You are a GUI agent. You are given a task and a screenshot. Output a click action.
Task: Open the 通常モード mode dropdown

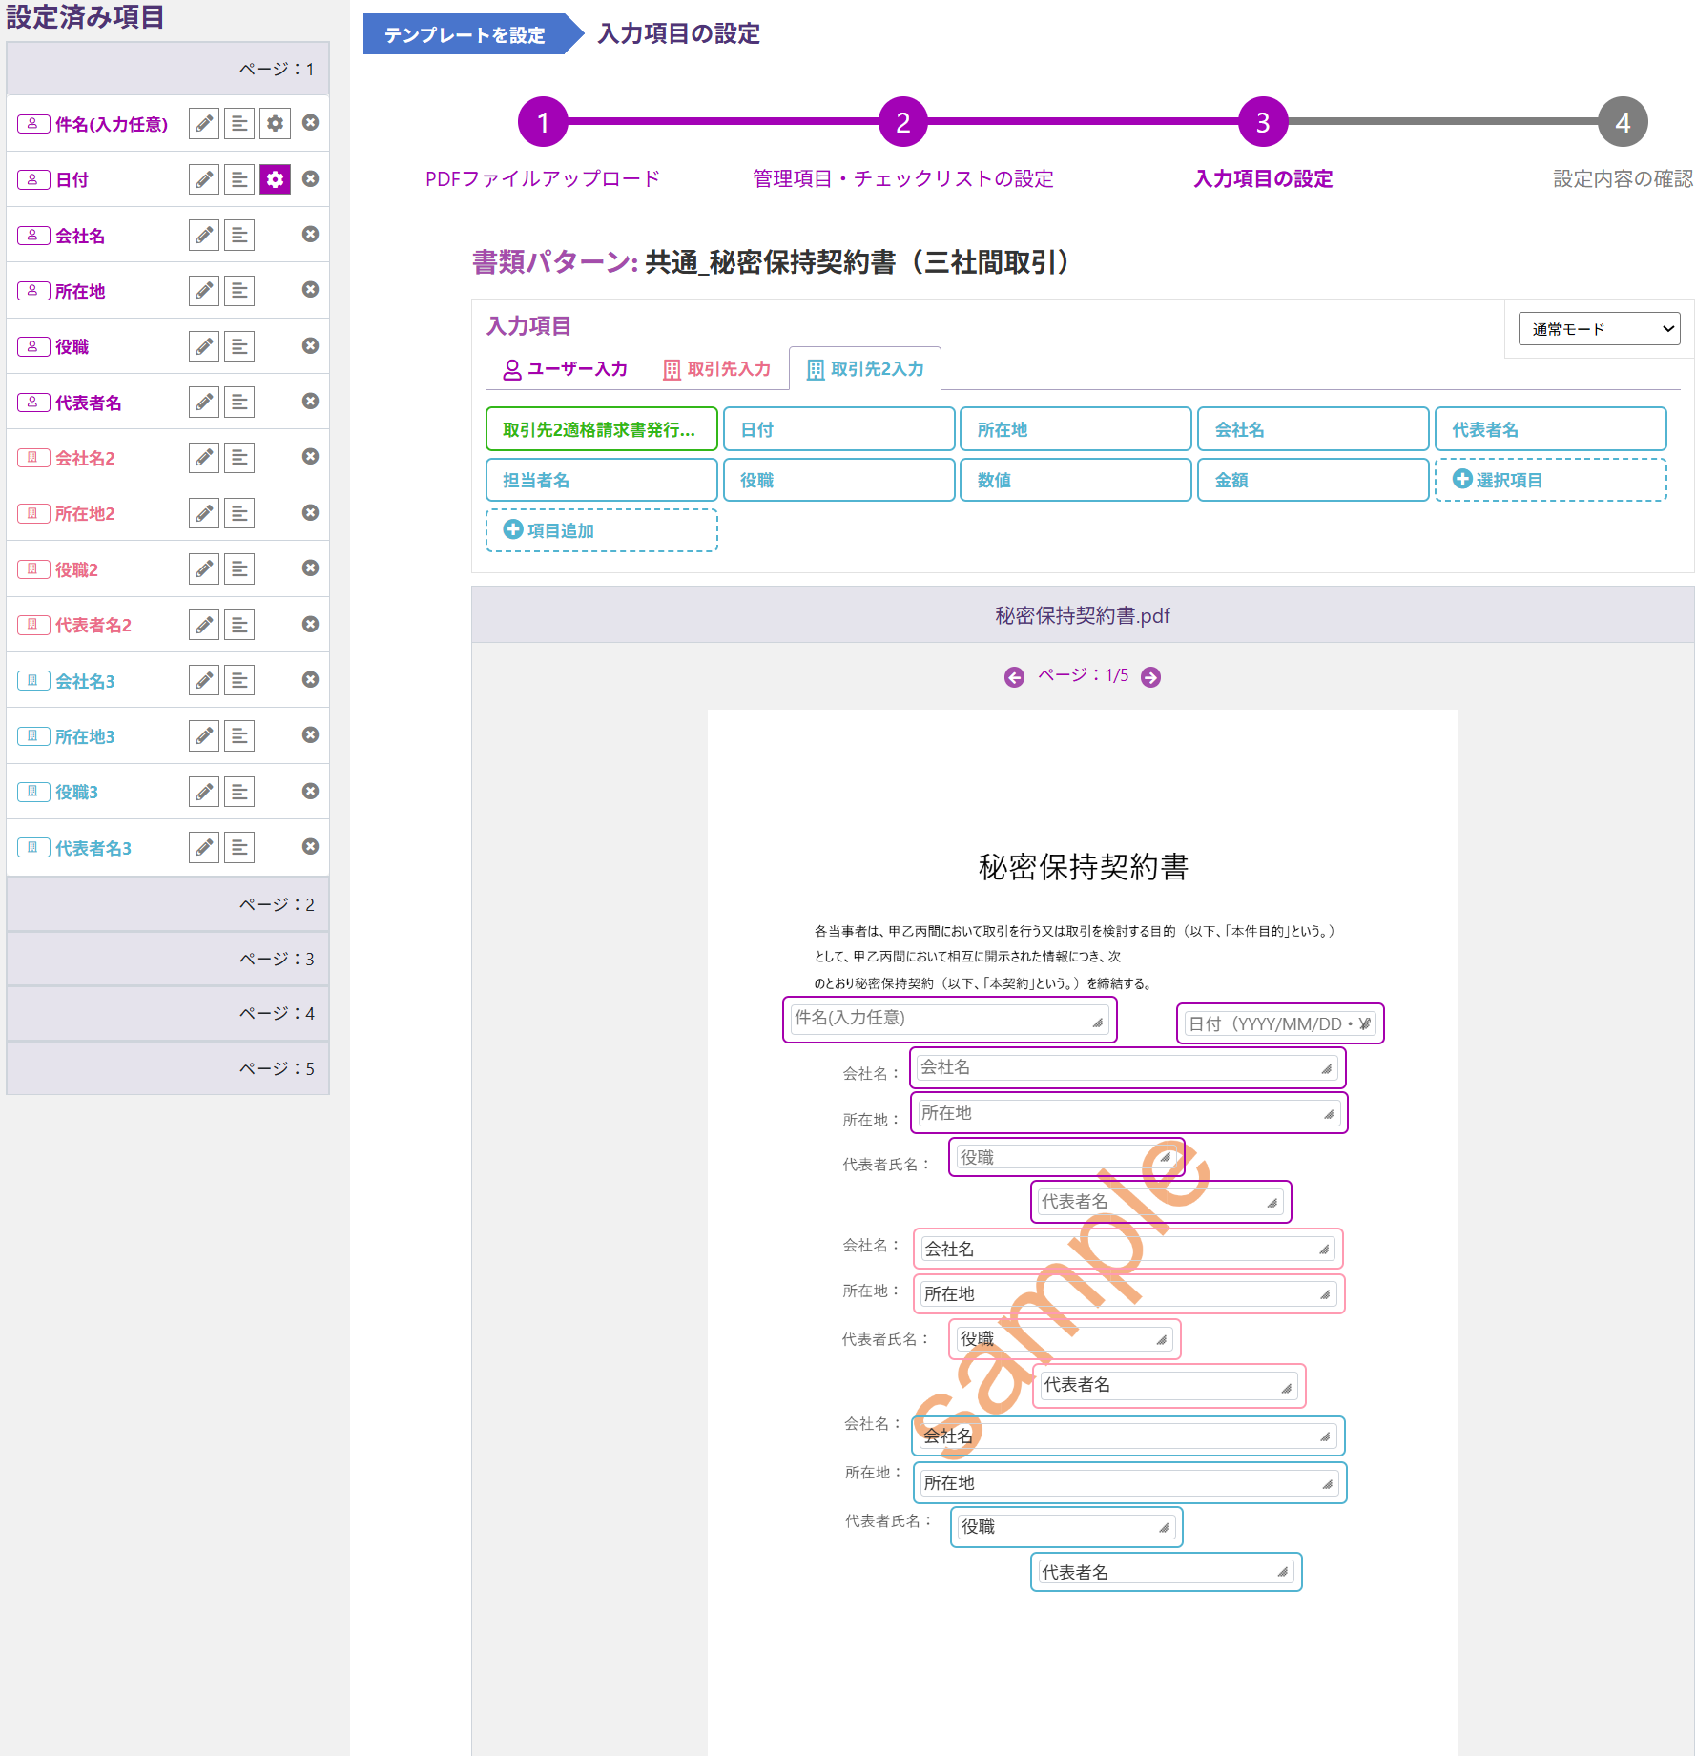point(1599,329)
